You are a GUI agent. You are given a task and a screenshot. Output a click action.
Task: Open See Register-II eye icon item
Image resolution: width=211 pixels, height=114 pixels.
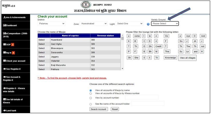click(x=14, y=69)
